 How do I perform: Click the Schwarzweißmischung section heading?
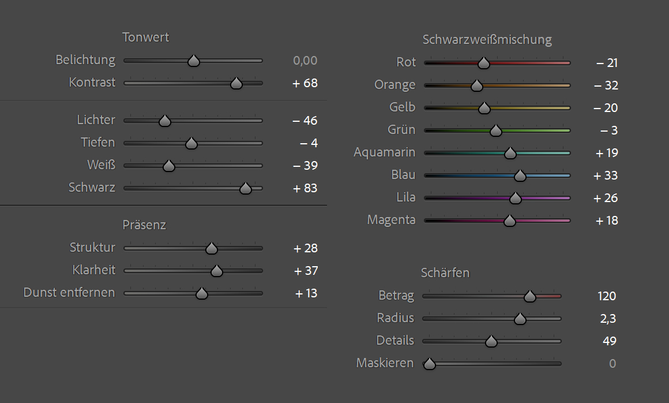pyautogui.click(x=487, y=40)
